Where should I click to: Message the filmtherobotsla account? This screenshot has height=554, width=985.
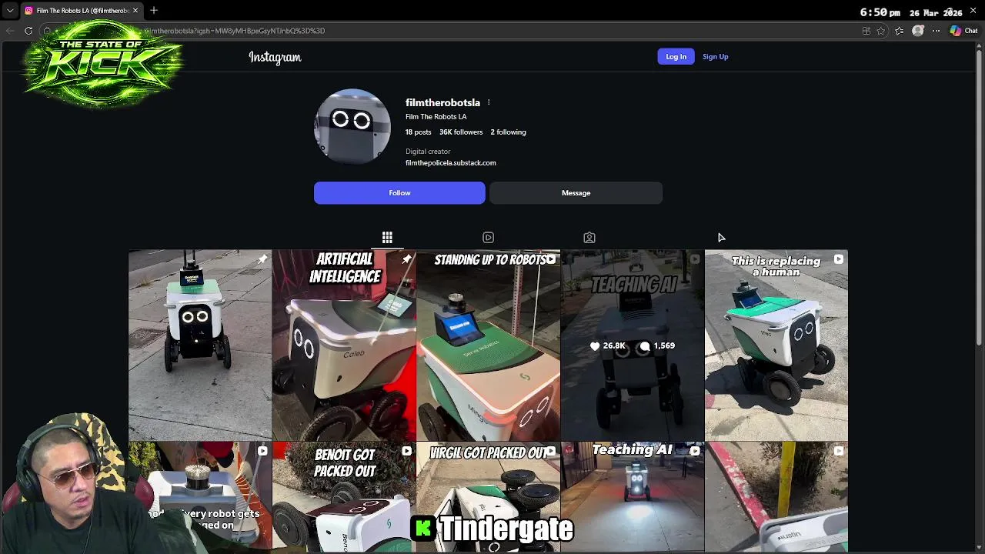pos(576,193)
